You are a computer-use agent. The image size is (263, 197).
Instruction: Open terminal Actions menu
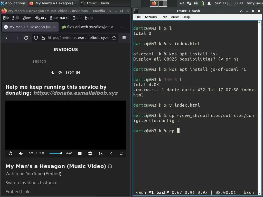[151, 17]
